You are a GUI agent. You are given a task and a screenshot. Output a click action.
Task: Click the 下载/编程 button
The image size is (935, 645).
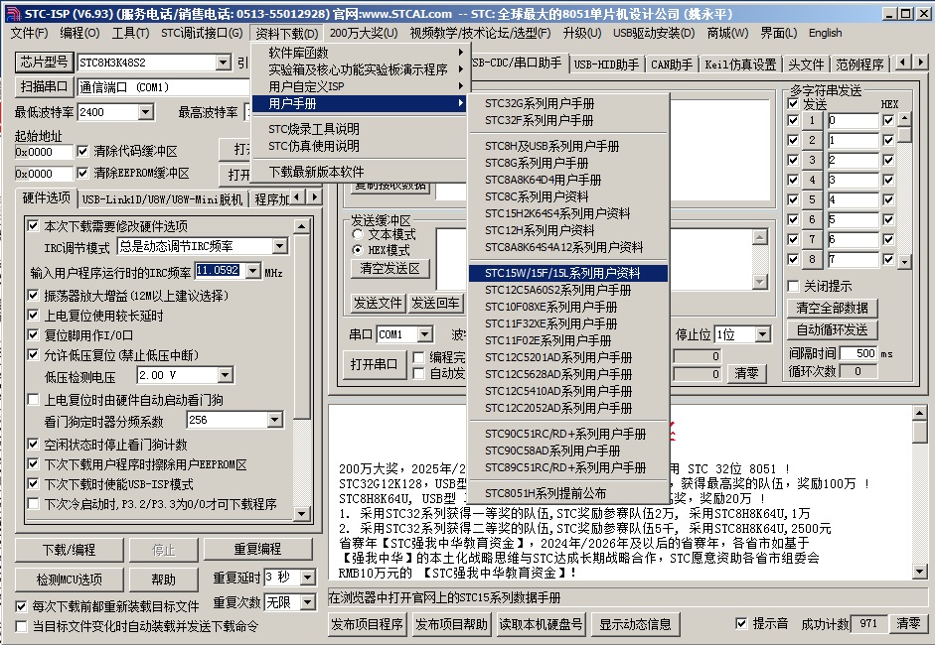(70, 550)
